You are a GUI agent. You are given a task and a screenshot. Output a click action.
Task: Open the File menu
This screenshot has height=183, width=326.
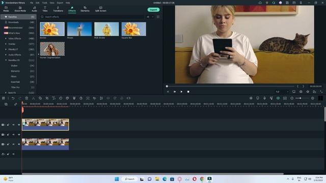tap(32, 3)
